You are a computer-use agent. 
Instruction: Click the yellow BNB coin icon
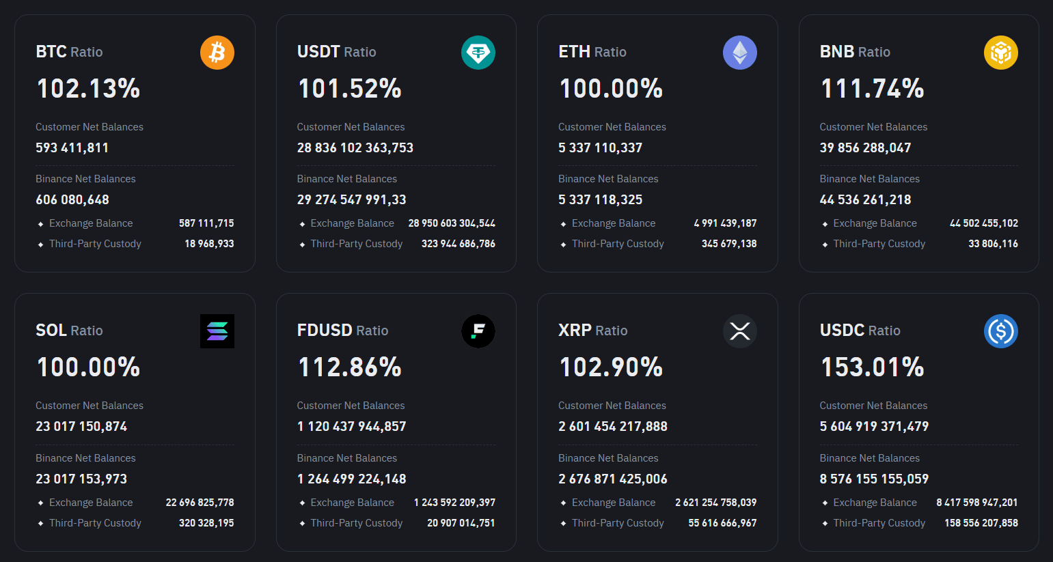pos(1001,53)
